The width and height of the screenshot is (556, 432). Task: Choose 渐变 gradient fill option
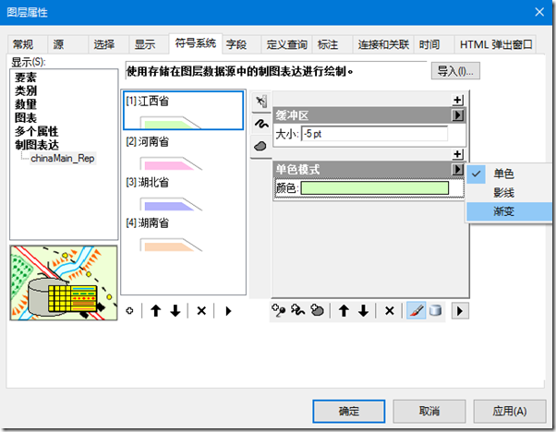pyautogui.click(x=509, y=211)
